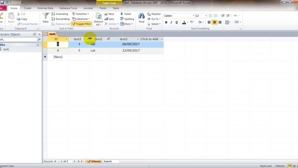Open the Acrobat tab

tap(88, 8)
